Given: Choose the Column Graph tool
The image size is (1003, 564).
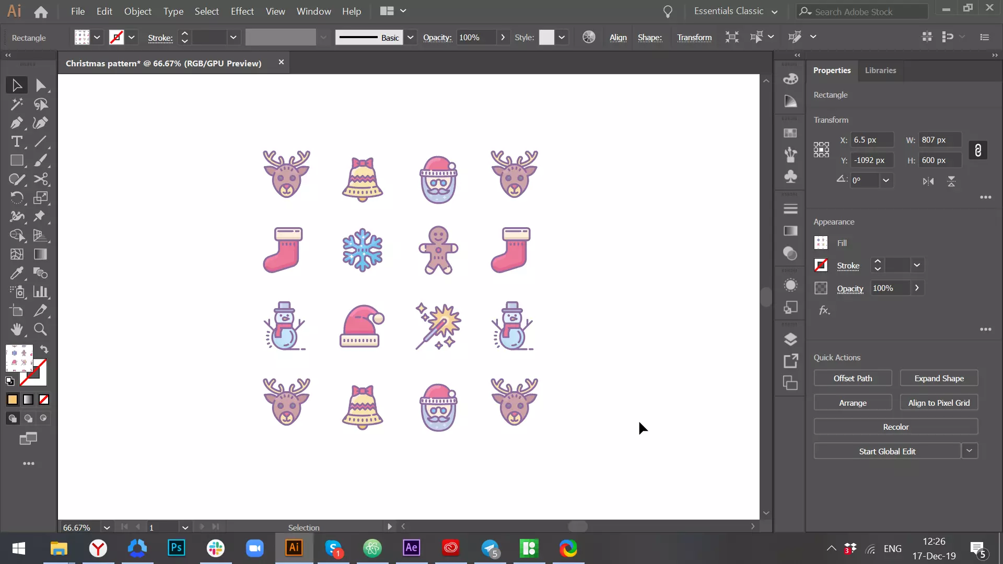Looking at the screenshot, I should (40, 292).
